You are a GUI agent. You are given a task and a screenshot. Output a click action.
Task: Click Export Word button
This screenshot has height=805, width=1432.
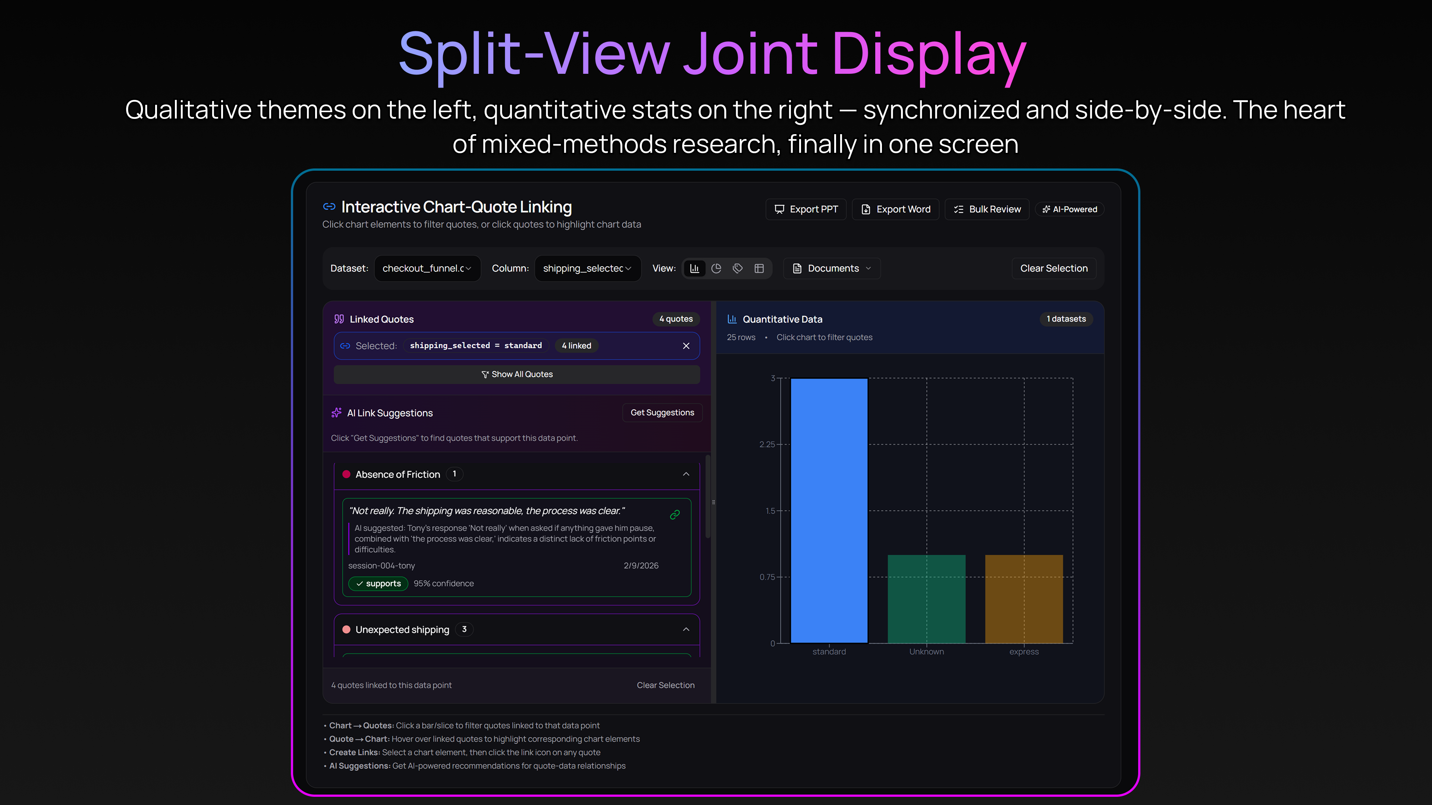pos(895,209)
